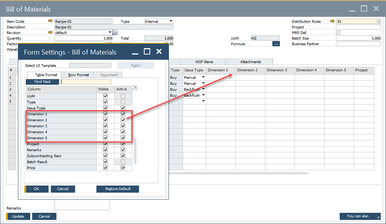The image size is (386, 224).
Task: Click the round details icon beside Revision
Action: [115, 32]
